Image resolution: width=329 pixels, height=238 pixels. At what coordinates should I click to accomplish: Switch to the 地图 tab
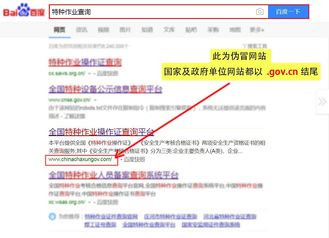[x=235, y=30]
